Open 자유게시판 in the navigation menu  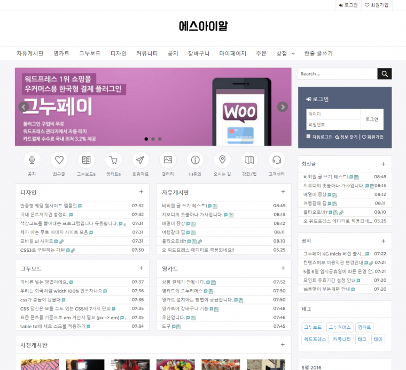pos(30,54)
